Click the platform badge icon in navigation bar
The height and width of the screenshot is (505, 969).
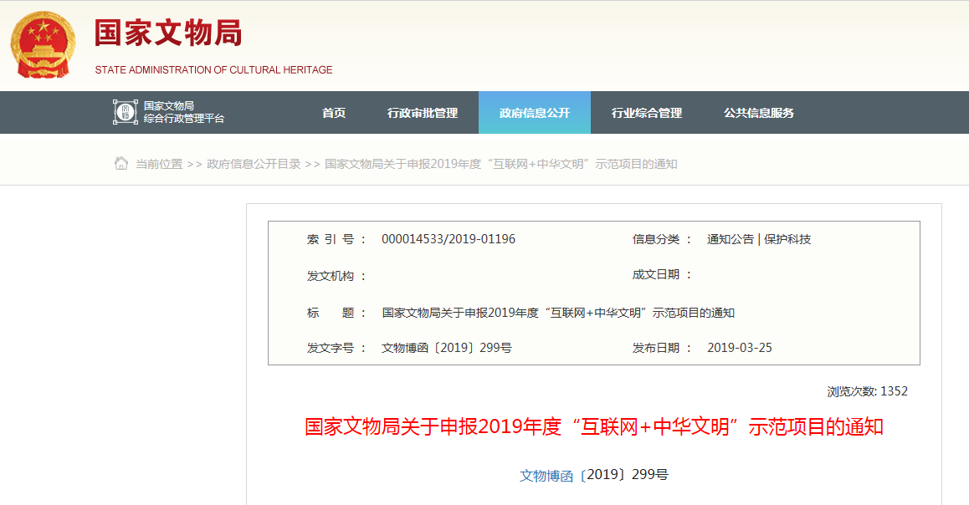(x=125, y=112)
